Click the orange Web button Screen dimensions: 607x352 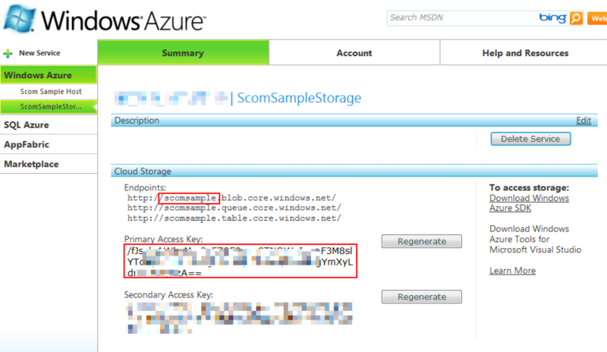(597, 18)
